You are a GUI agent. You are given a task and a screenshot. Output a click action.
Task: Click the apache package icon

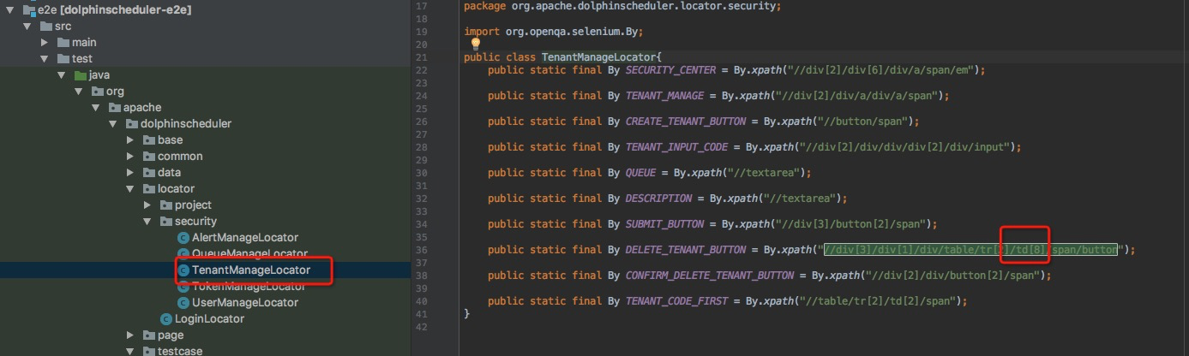coord(115,107)
